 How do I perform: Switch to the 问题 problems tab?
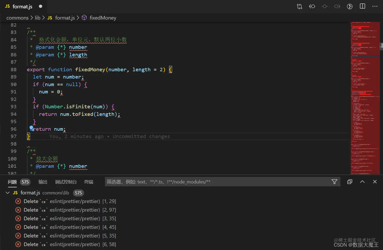tap(12, 182)
